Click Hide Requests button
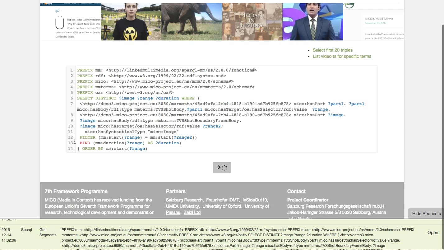This screenshot has width=444, height=250. click(426, 214)
